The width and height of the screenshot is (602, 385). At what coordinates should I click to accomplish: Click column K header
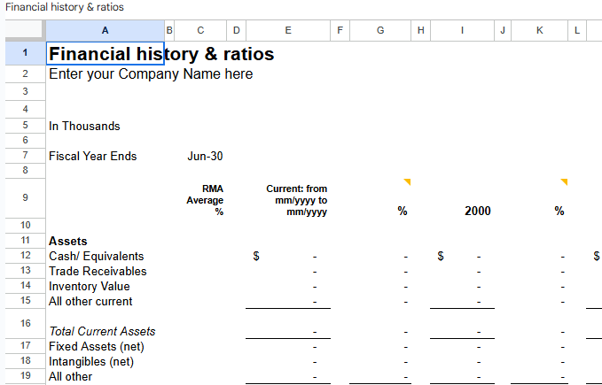539,30
